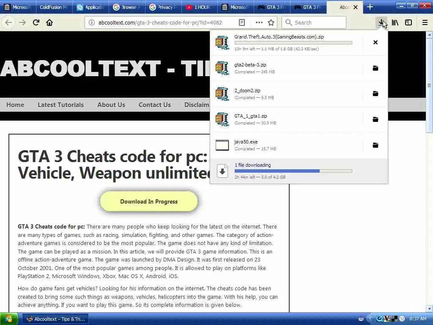This screenshot has width=433, height=325.
Task: Switch to the second Microsoft tab
Action: click(x=236, y=7)
